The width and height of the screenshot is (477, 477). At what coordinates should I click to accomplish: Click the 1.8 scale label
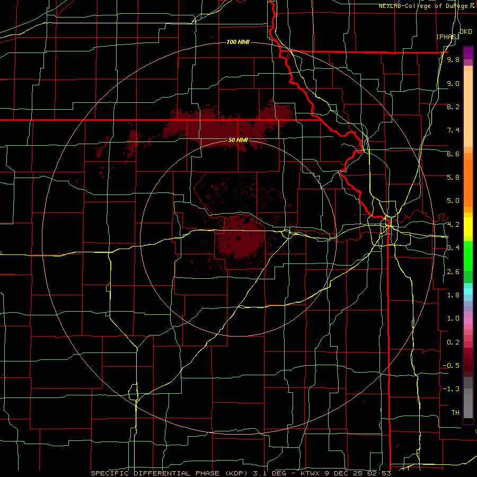click(x=453, y=295)
